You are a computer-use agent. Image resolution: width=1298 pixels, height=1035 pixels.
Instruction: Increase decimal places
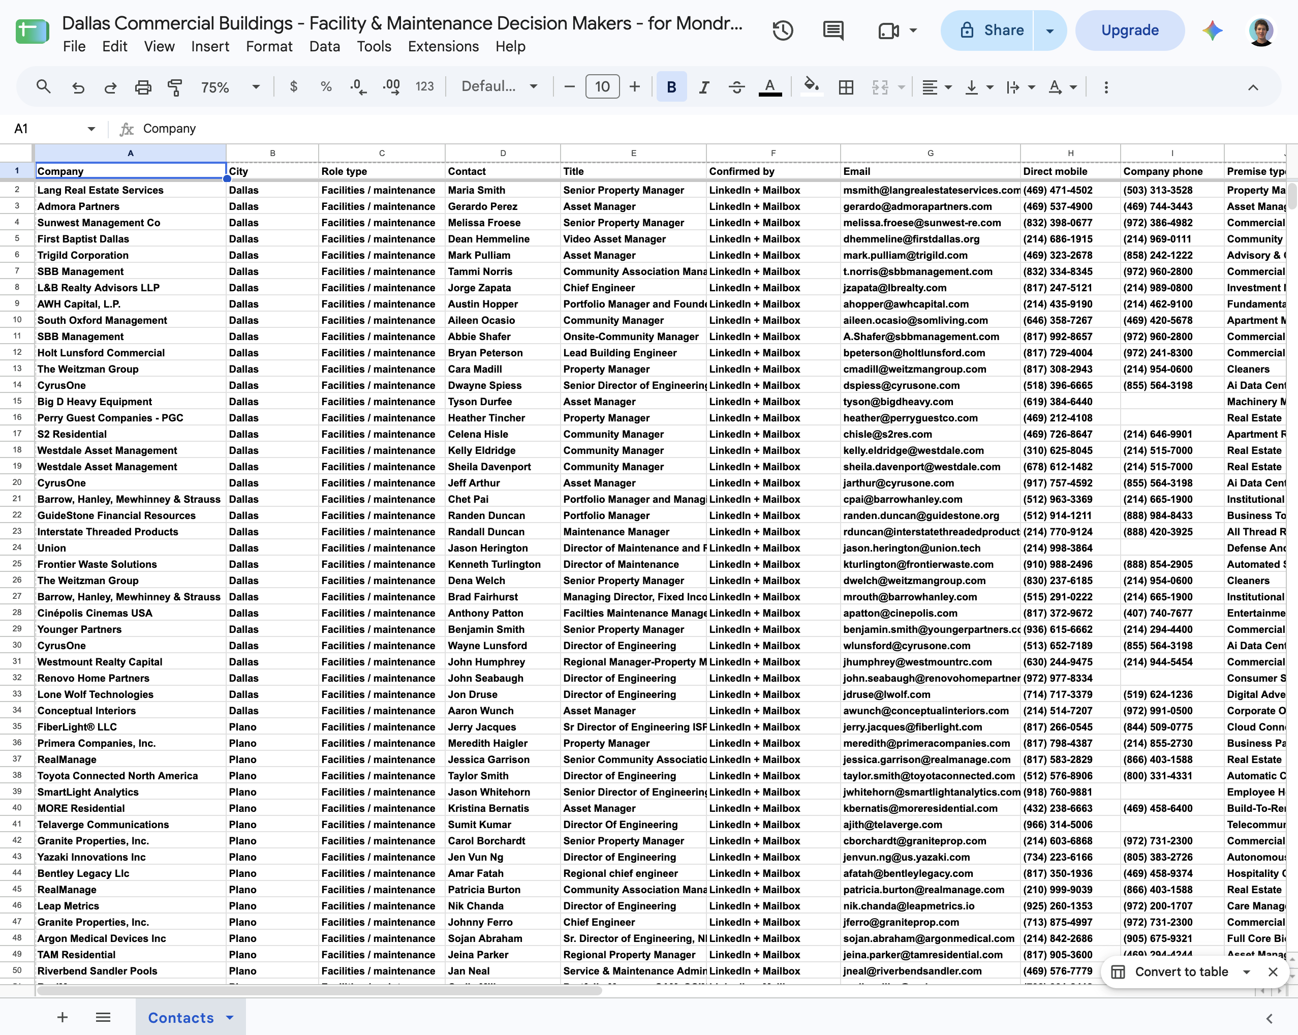(x=391, y=87)
